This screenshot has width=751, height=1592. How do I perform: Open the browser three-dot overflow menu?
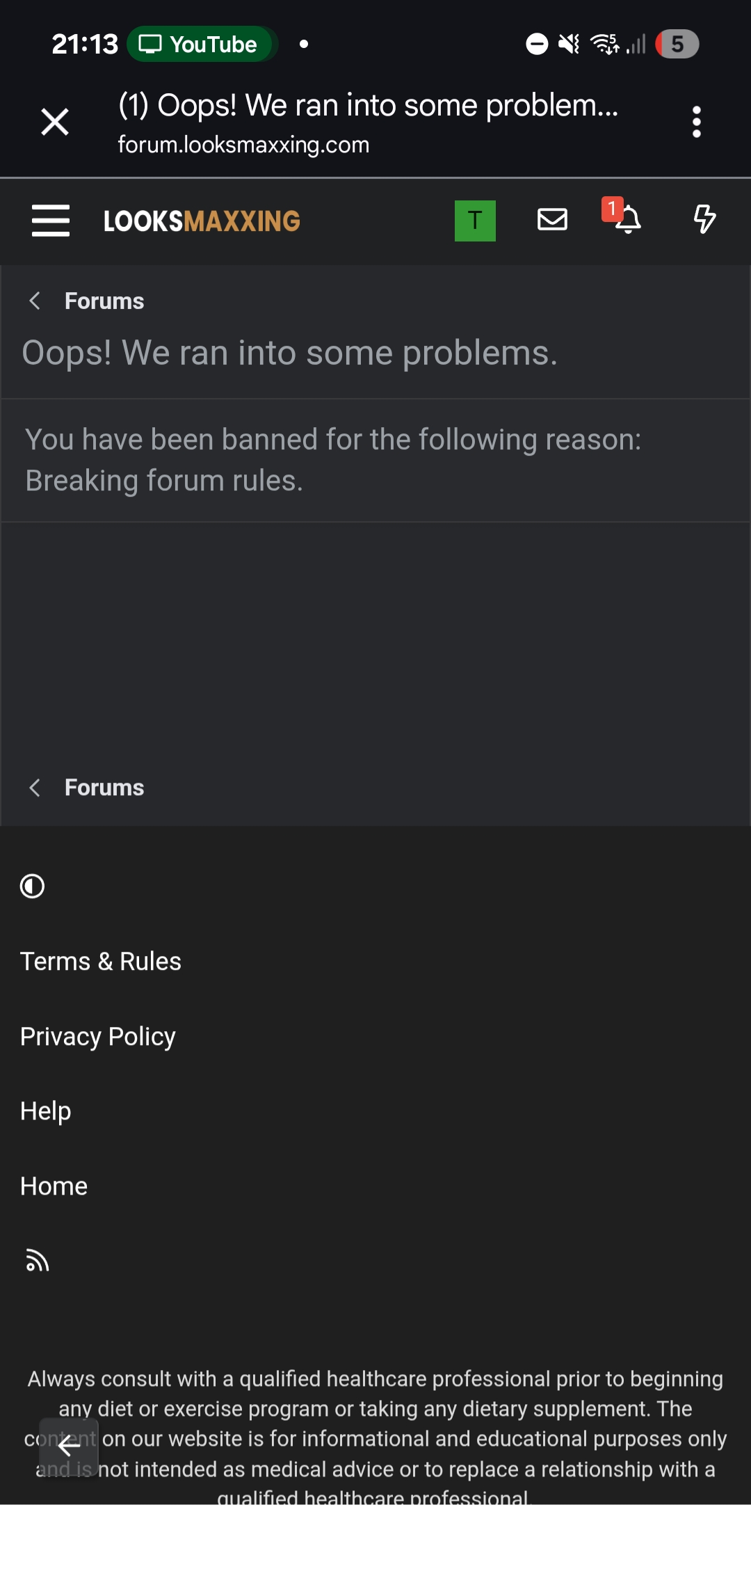tap(696, 122)
